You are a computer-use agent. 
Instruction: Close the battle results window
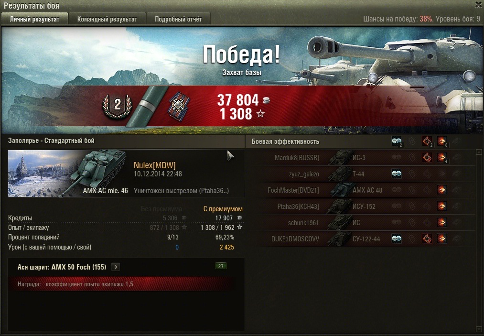[x=478, y=4]
